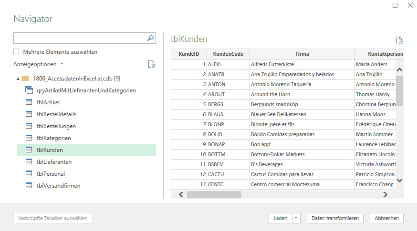This screenshot has width=417, height=231.
Task: Open the Anzeigeoptionen dropdown
Action: pyautogui.click(x=38, y=64)
